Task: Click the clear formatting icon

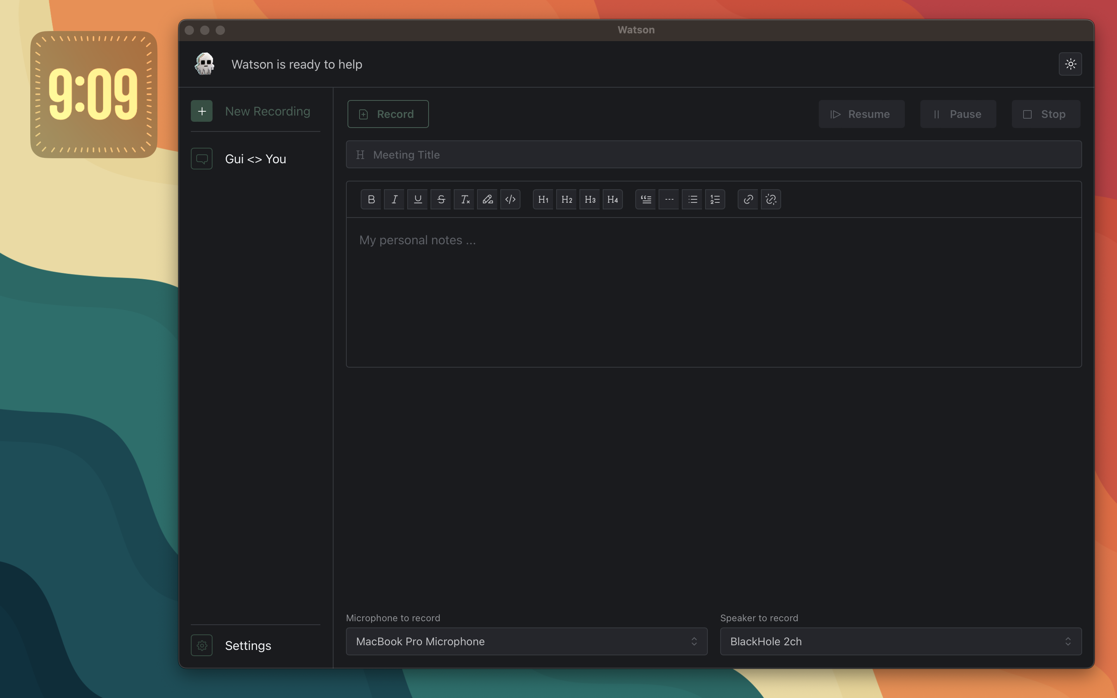Action: pyautogui.click(x=464, y=199)
